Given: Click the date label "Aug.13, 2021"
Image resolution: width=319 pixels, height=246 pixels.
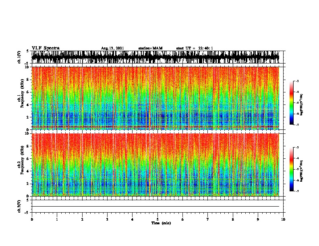Looking at the screenshot, I should (112, 48).
